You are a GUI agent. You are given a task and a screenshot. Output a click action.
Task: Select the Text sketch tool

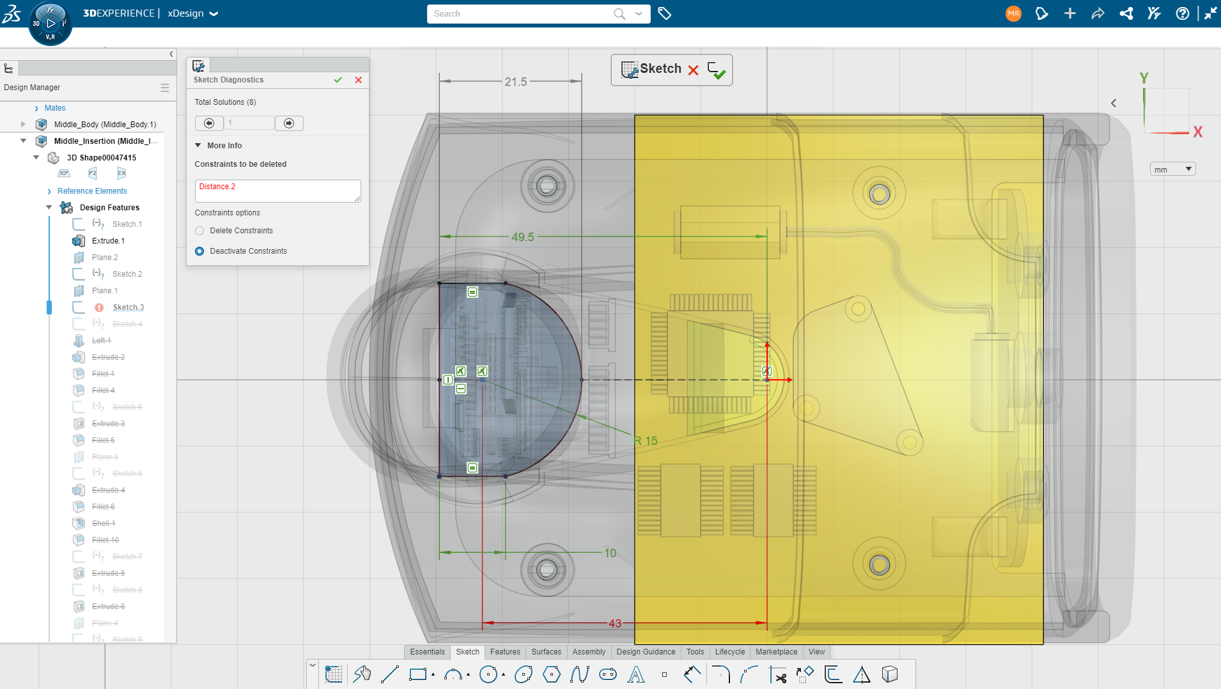click(636, 674)
